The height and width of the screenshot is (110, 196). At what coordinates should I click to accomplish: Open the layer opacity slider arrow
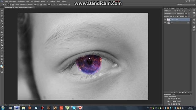coord(189,13)
